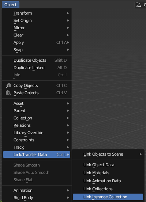
Task: Open the Animation submenu
Action: (x=37, y=190)
